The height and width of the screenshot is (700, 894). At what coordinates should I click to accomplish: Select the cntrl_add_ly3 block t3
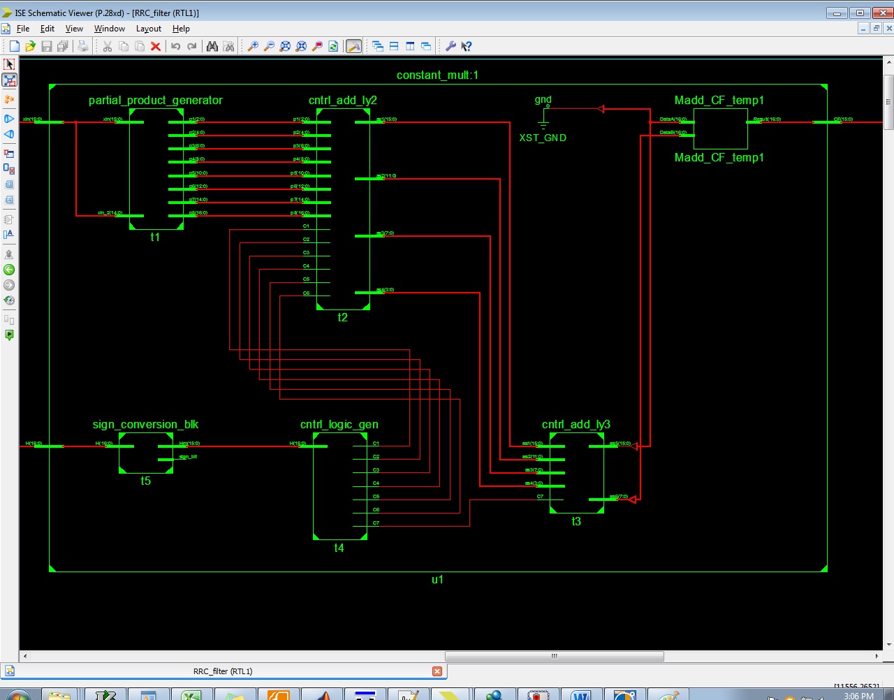tap(577, 473)
